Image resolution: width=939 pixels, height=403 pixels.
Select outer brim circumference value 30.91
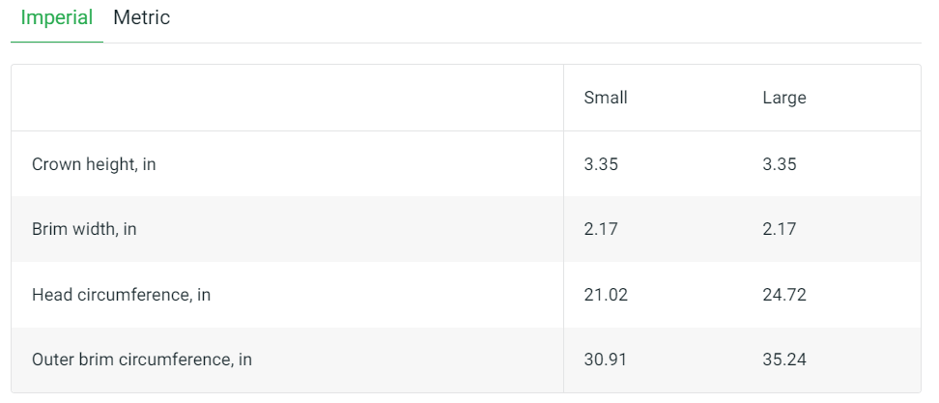pos(606,360)
